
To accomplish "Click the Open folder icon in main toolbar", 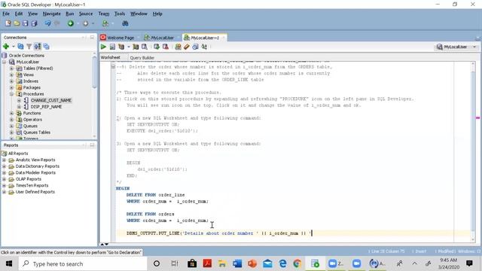I will (17, 23).
